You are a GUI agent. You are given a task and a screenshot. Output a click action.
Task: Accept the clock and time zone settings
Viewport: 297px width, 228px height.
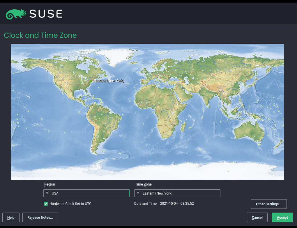point(282,218)
